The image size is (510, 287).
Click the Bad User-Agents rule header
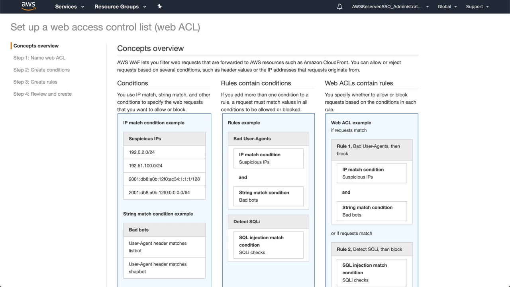click(268, 139)
